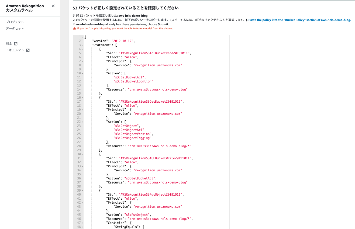Fold the Principal block at line 33
The height and width of the screenshot is (229, 355).
tap(82, 166)
